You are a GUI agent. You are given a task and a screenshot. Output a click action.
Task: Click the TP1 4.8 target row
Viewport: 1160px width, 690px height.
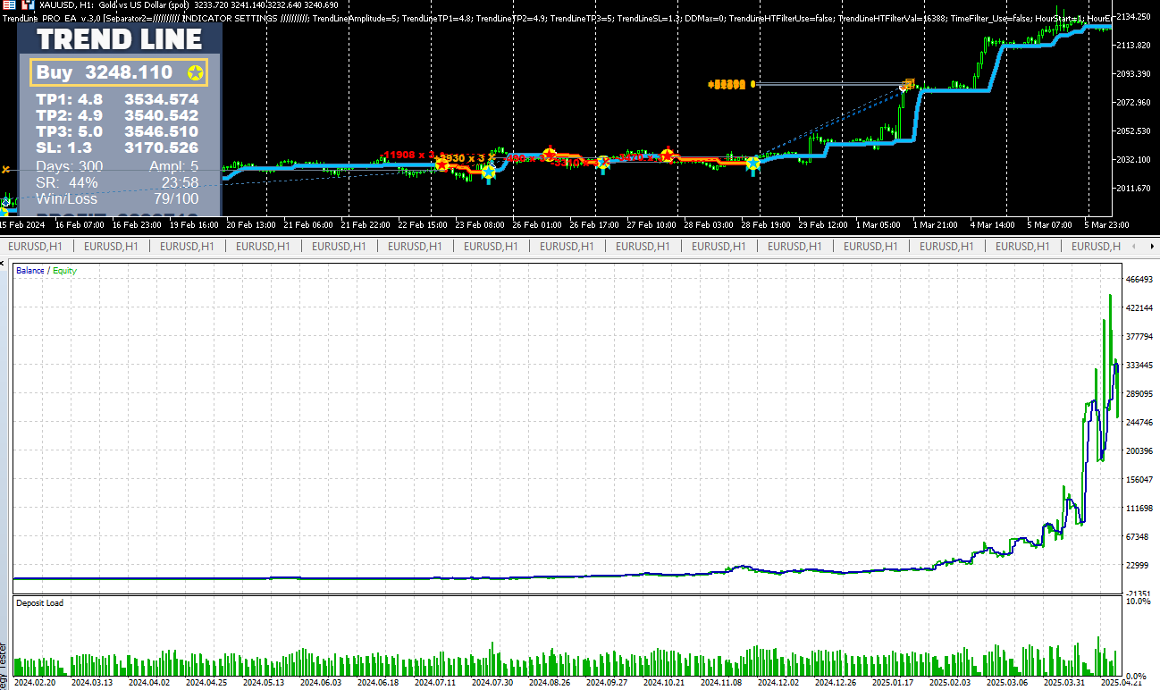117,100
